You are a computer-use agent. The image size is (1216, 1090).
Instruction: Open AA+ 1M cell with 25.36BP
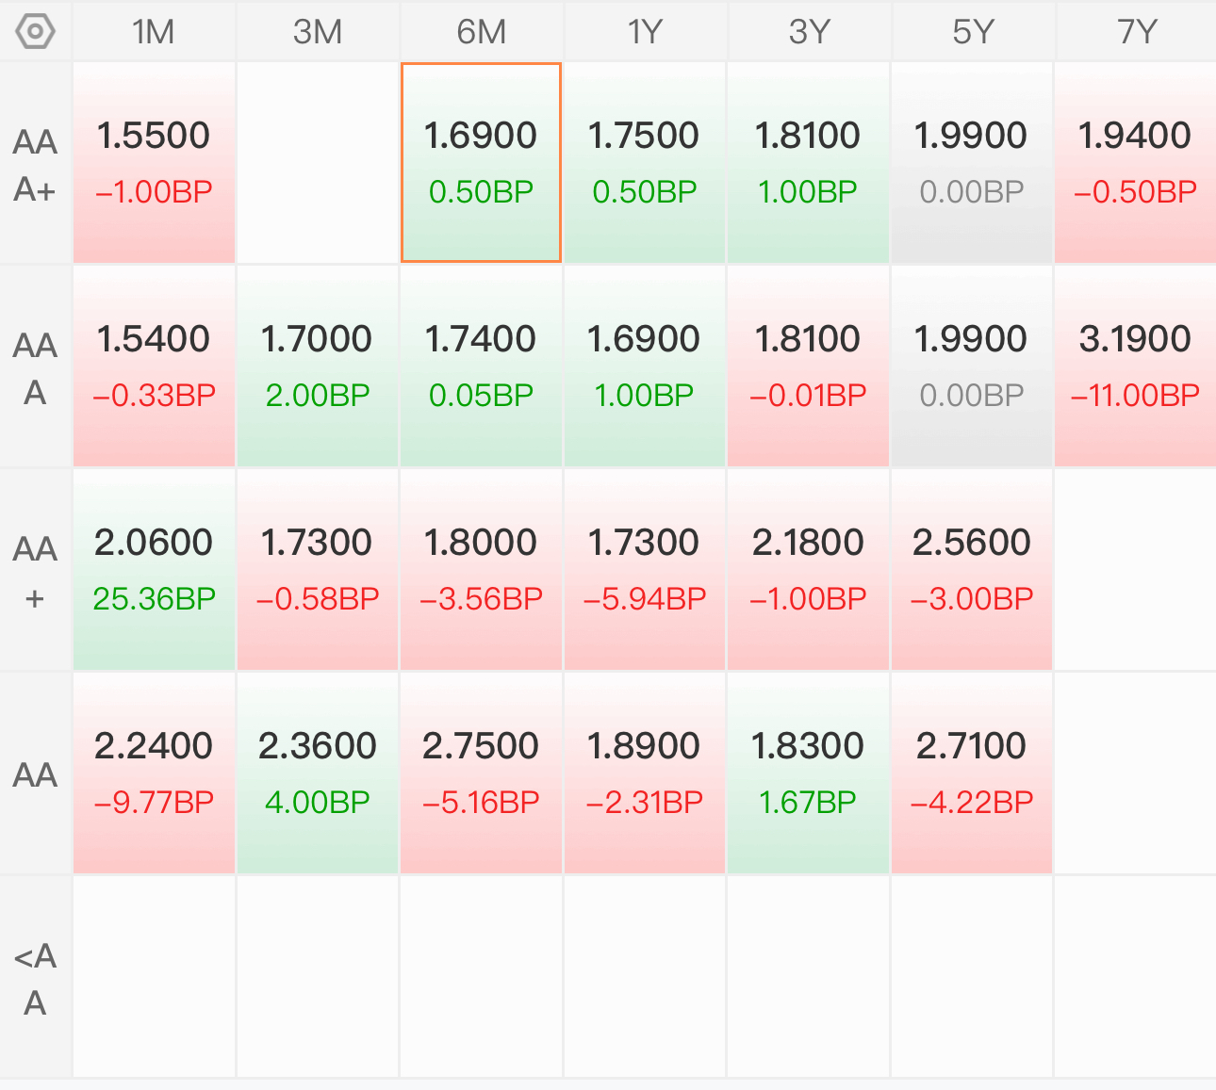(154, 570)
